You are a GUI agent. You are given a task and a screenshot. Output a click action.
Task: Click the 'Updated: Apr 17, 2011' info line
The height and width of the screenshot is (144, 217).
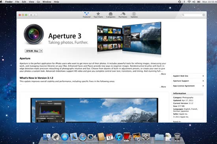183,101
